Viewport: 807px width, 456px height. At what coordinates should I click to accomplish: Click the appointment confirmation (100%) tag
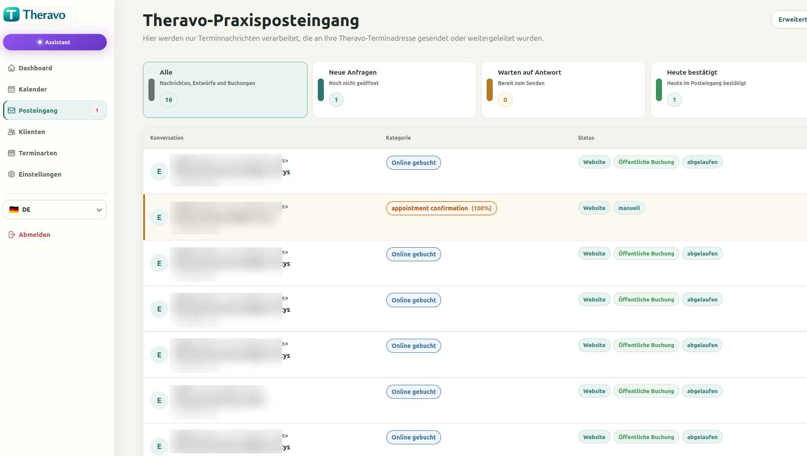coord(441,208)
